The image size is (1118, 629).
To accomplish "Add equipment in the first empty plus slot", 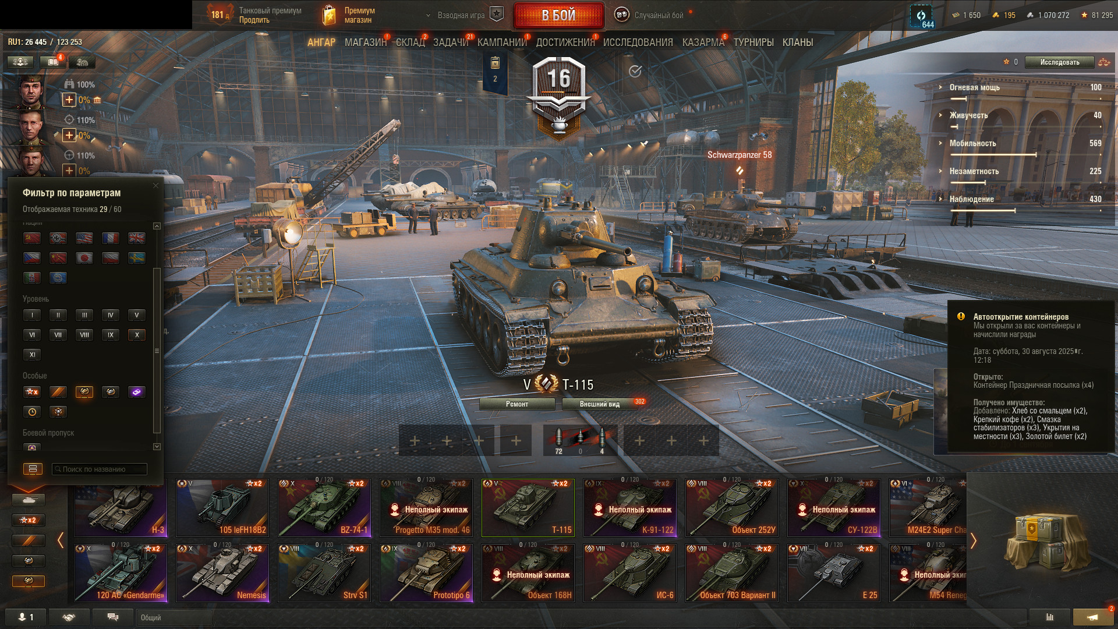I will tap(415, 441).
